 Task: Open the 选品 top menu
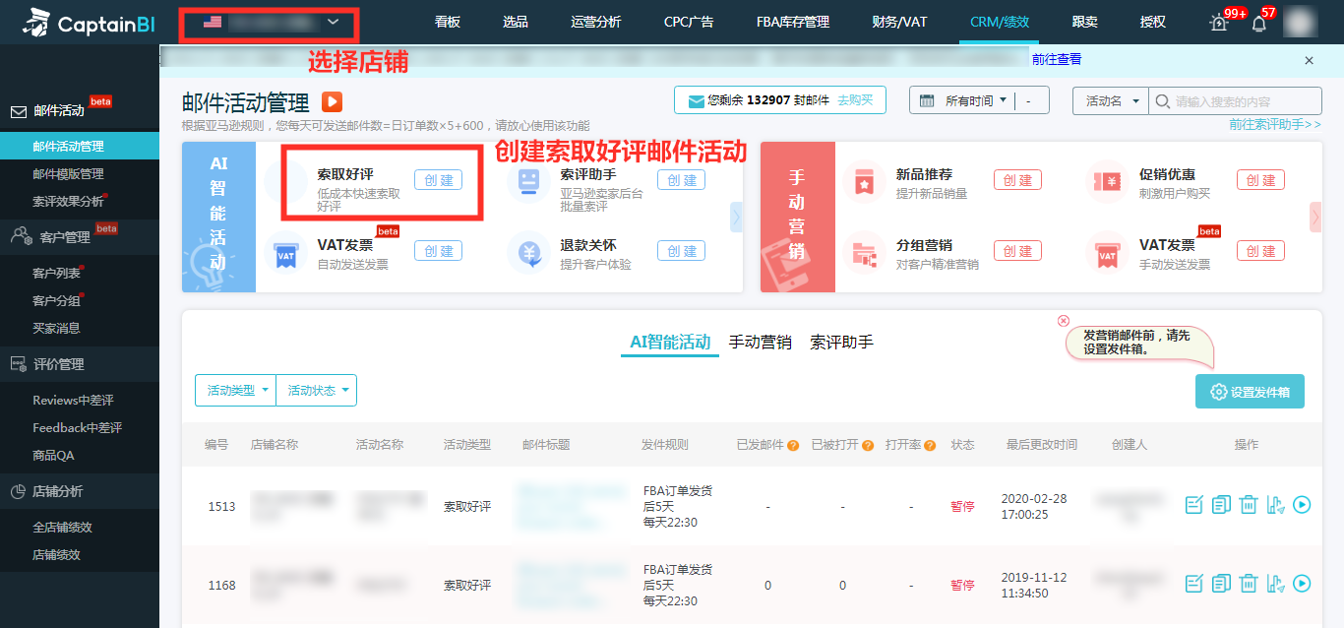click(x=516, y=22)
